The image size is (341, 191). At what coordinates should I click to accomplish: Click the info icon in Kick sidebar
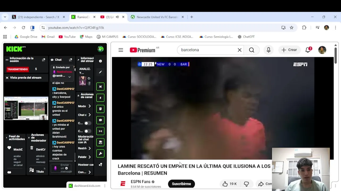pyautogui.click(x=100, y=61)
